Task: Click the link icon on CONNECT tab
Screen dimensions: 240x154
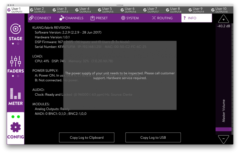Action: click(x=31, y=18)
